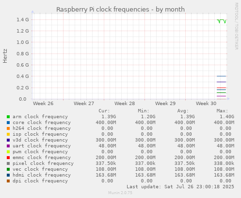Viewport: 241px width, 198px height.
Task: Select the 'isp clock frequency' legend label
Action: click(40, 134)
